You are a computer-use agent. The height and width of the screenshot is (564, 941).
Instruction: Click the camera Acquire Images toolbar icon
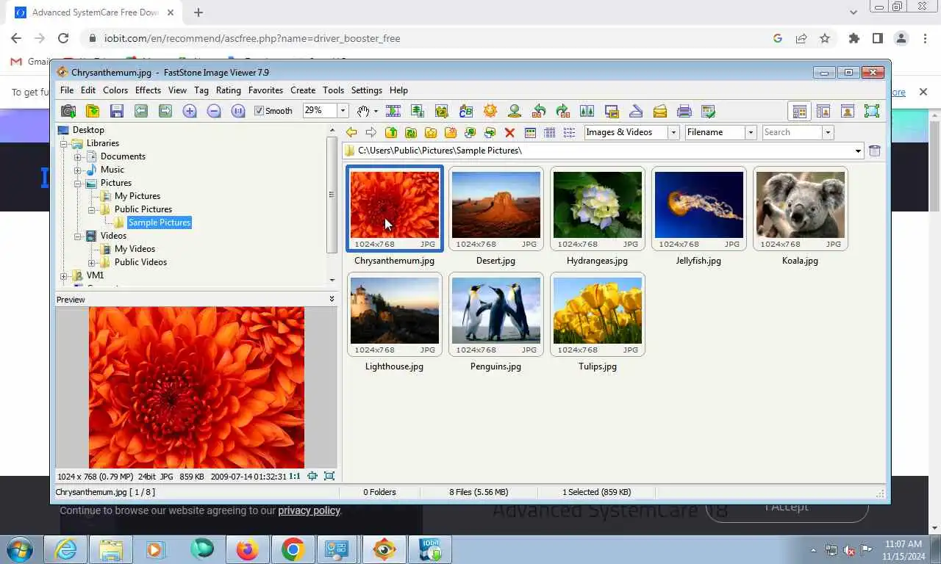[x=68, y=111]
